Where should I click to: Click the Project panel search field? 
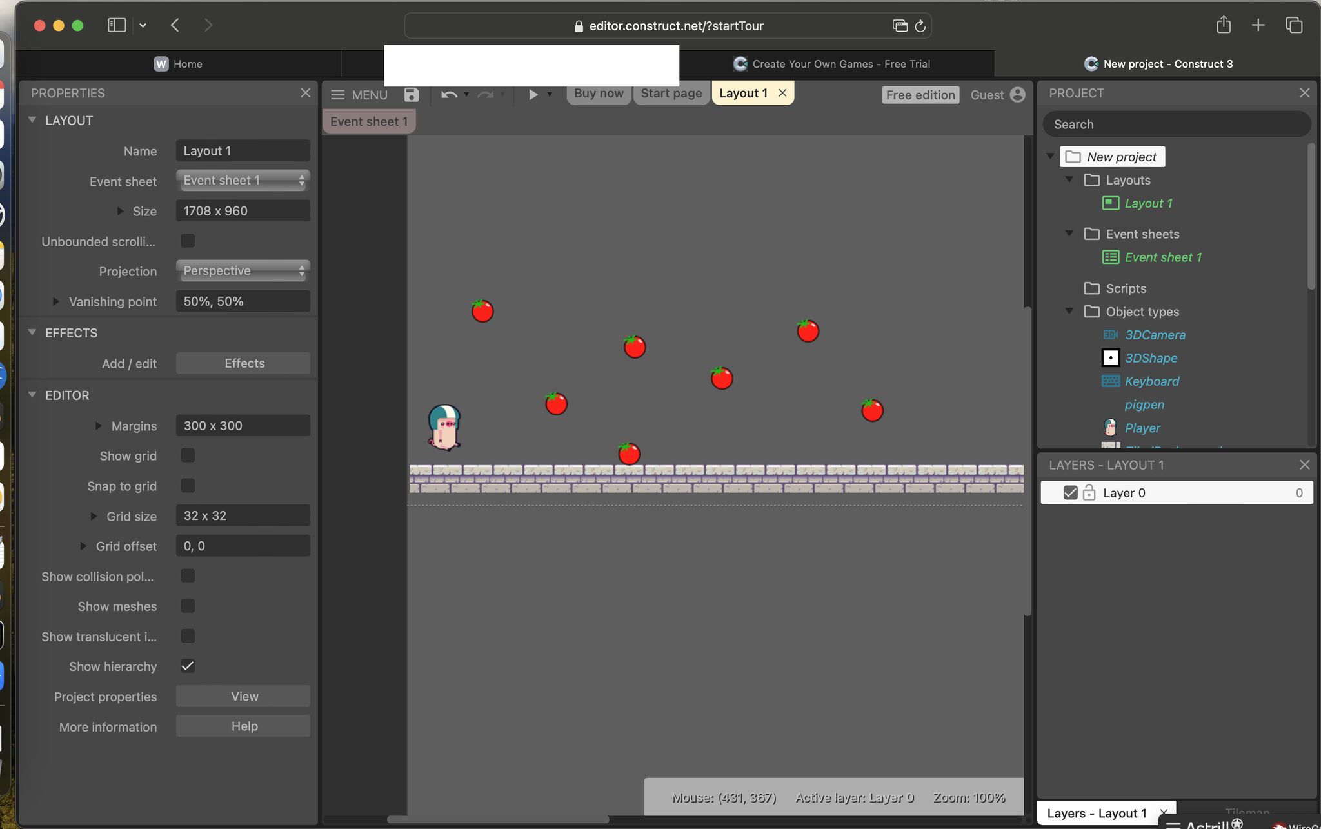(1175, 124)
